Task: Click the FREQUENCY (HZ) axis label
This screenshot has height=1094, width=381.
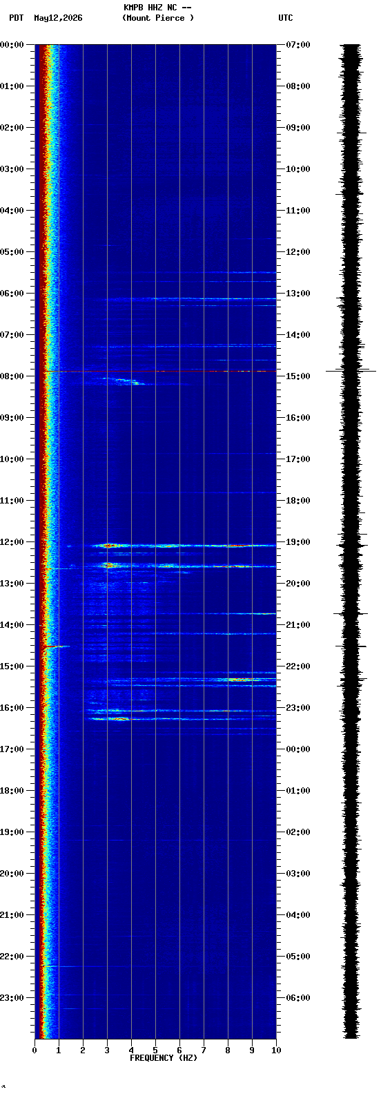Action: [164, 1058]
